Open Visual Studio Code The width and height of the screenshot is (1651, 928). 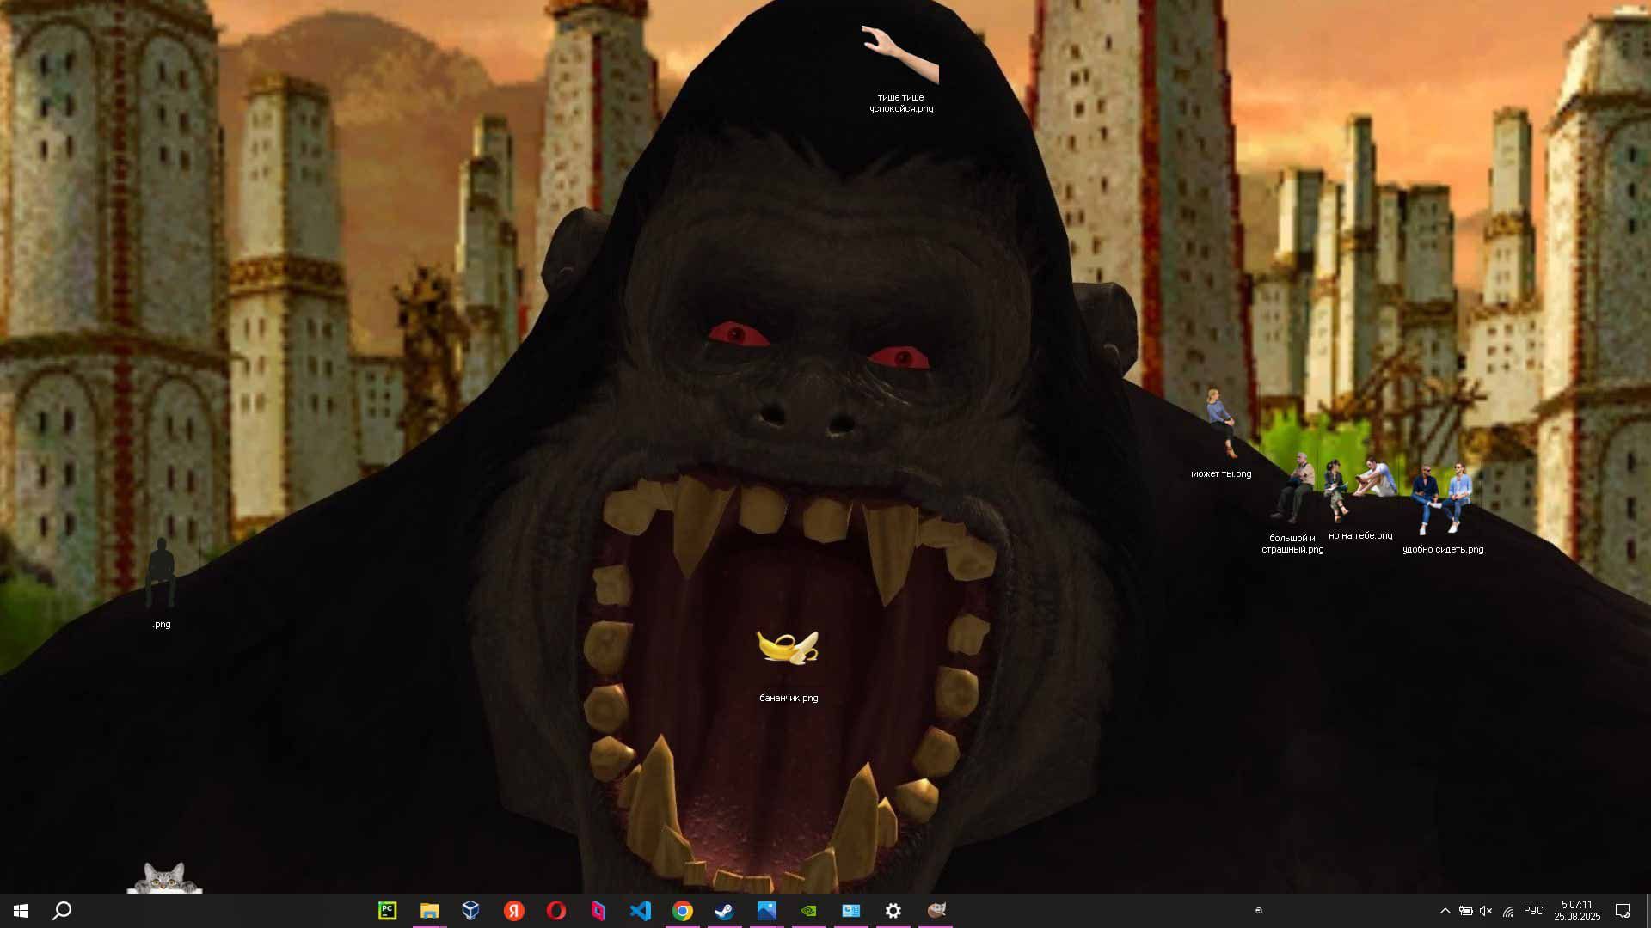tap(640, 911)
